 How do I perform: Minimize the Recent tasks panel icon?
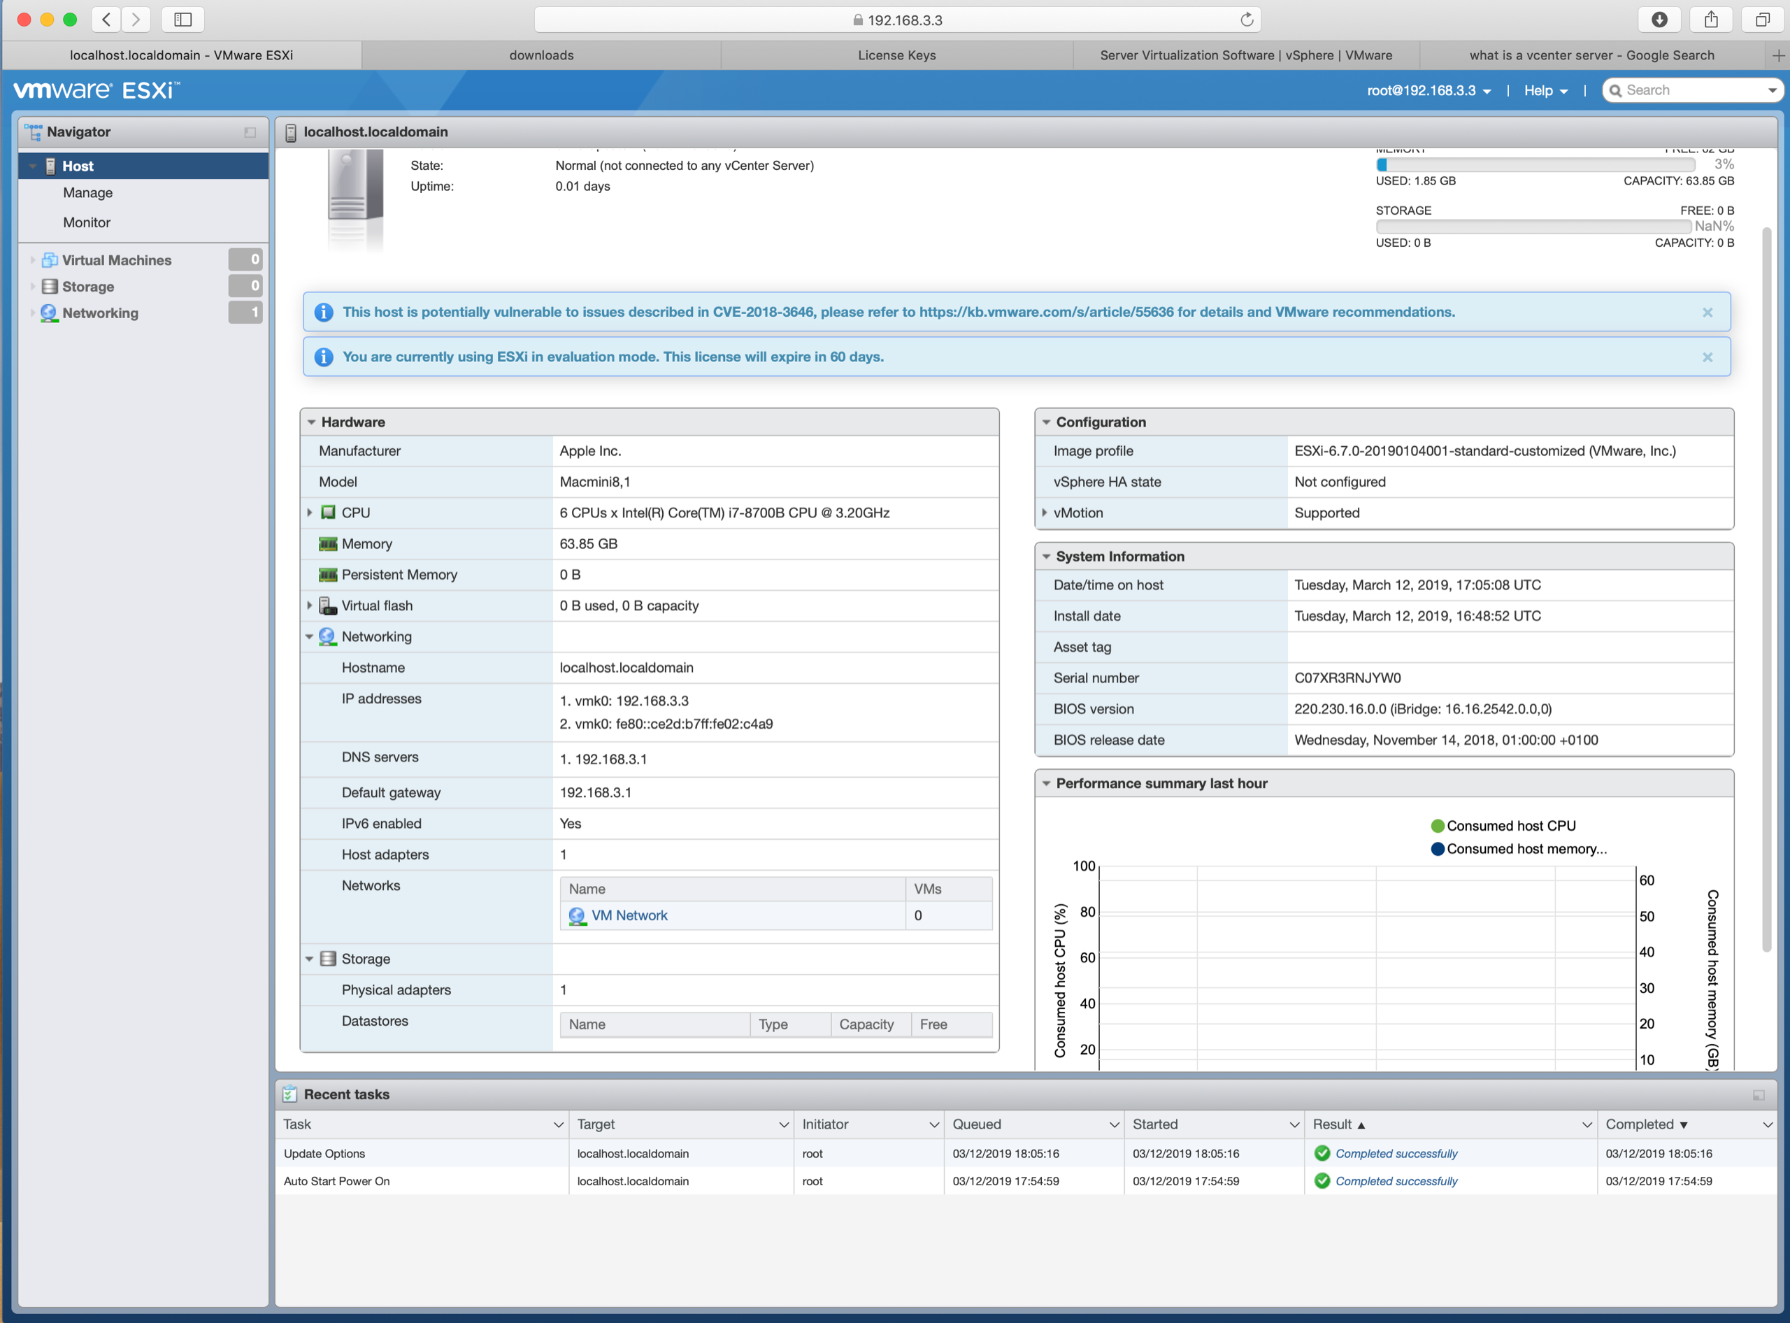click(1759, 1095)
